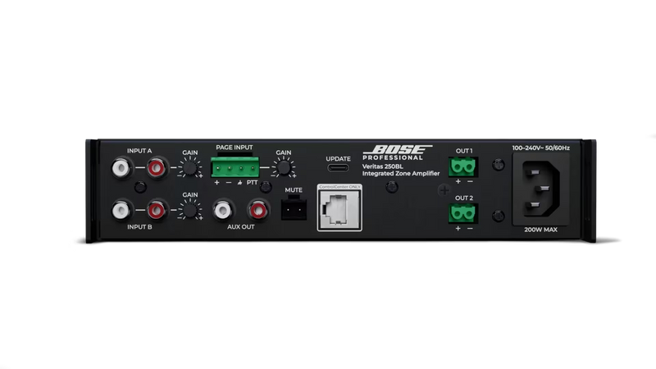Click the green PAGE INPUT terminal block
The height and width of the screenshot is (369, 656).
pos(235,167)
